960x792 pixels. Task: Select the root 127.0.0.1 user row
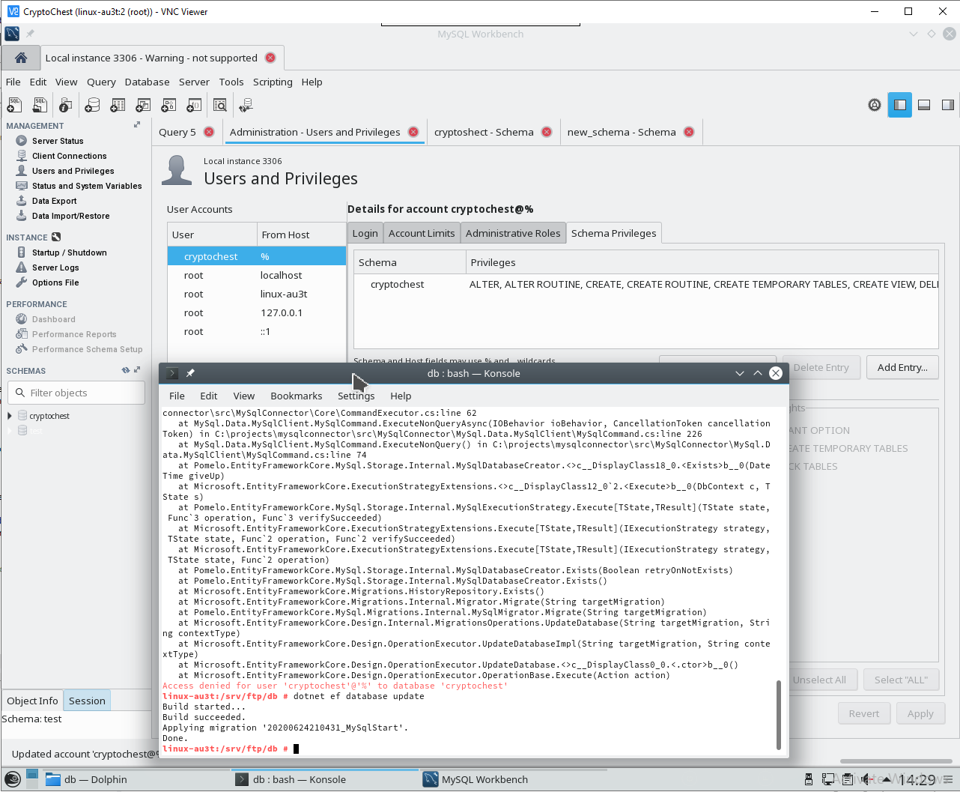(257, 312)
